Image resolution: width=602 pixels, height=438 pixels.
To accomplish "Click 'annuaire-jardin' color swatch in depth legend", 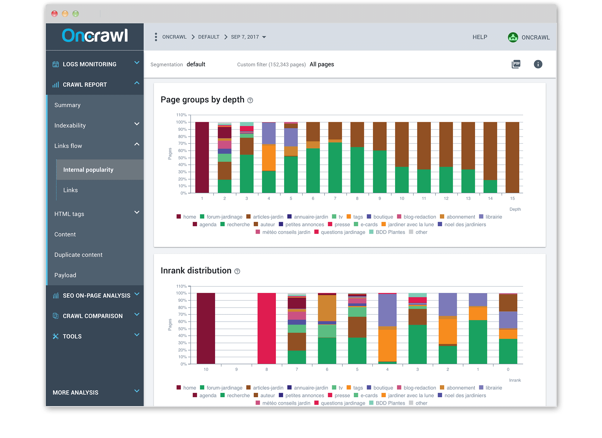I will coord(289,216).
